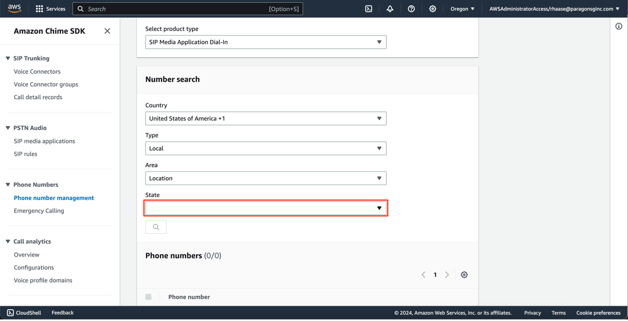Collapse the Call analytics section

pos(7,242)
